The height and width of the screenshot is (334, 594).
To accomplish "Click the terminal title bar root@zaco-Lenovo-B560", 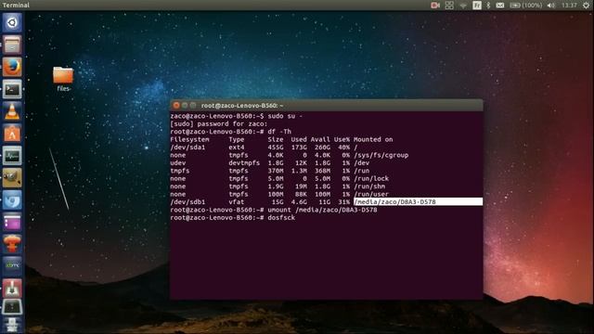I will pyautogui.click(x=327, y=105).
